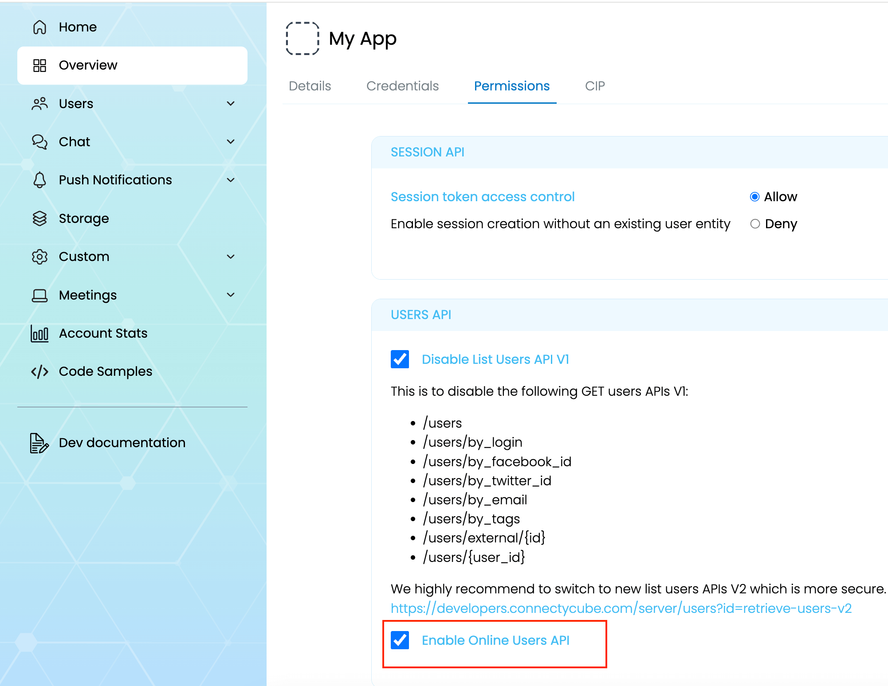Click the Push Notifications bell icon
The image size is (888, 686).
(x=39, y=180)
